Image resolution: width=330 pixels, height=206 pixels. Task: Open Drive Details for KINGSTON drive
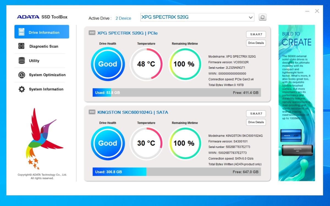256,122
